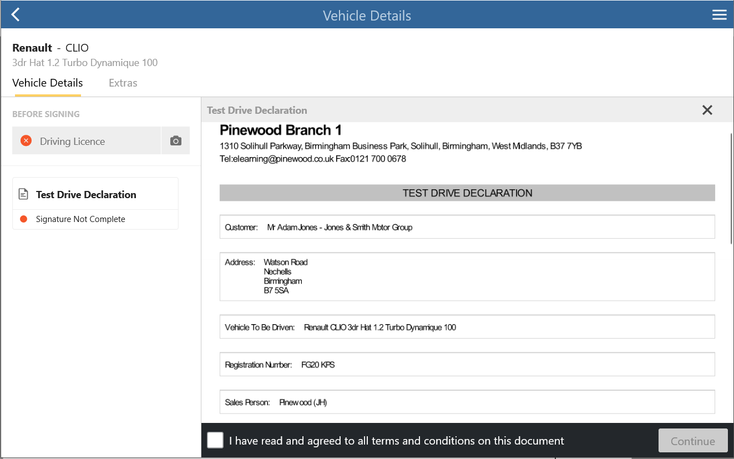Click the Tel and Fax contact line
Viewport: 734px width, 459px height.
tap(313, 159)
